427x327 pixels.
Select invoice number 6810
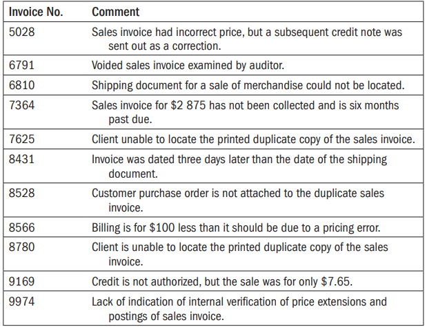22,86
